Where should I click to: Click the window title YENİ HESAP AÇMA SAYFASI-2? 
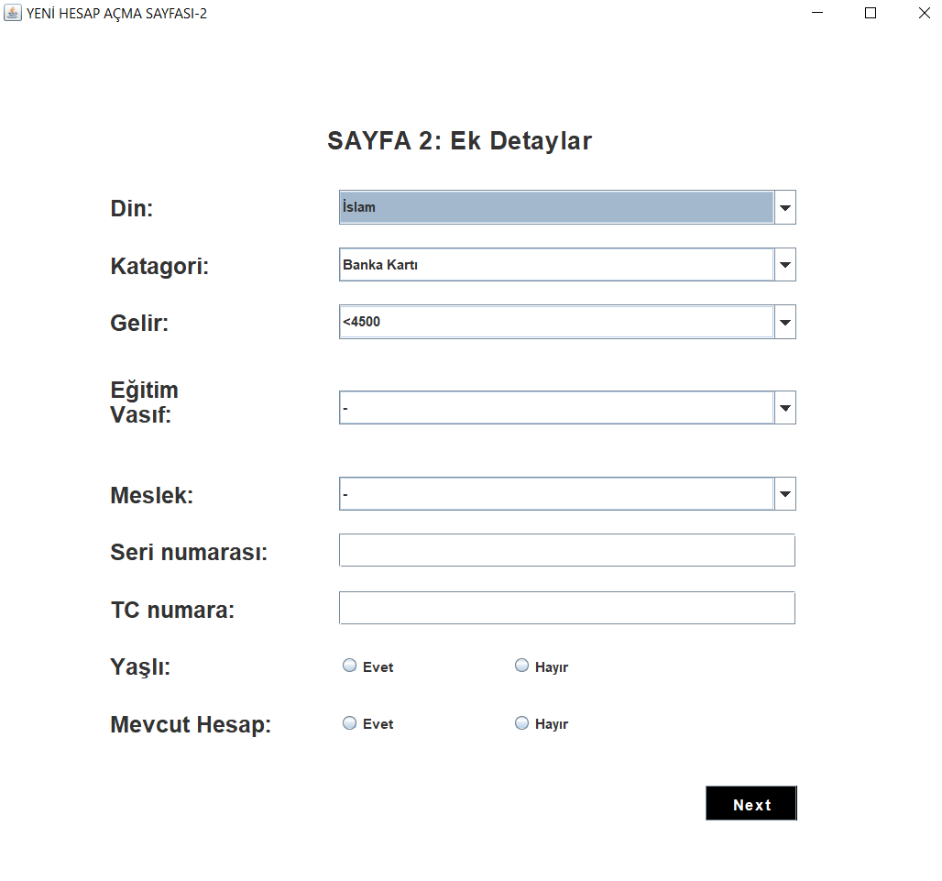point(116,13)
